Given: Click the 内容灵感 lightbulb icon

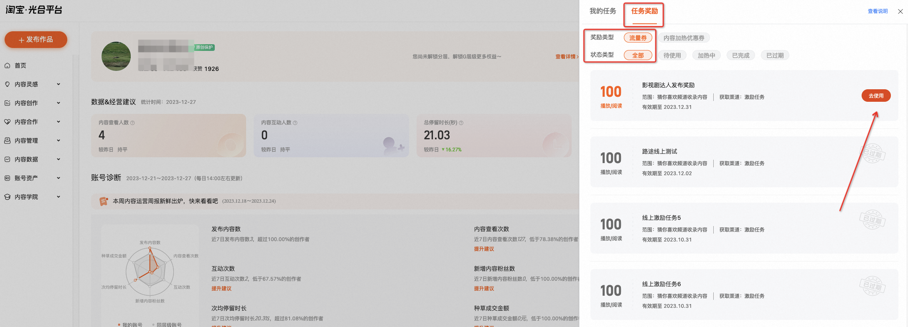Looking at the screenshot, I should (x=8, y=84).
